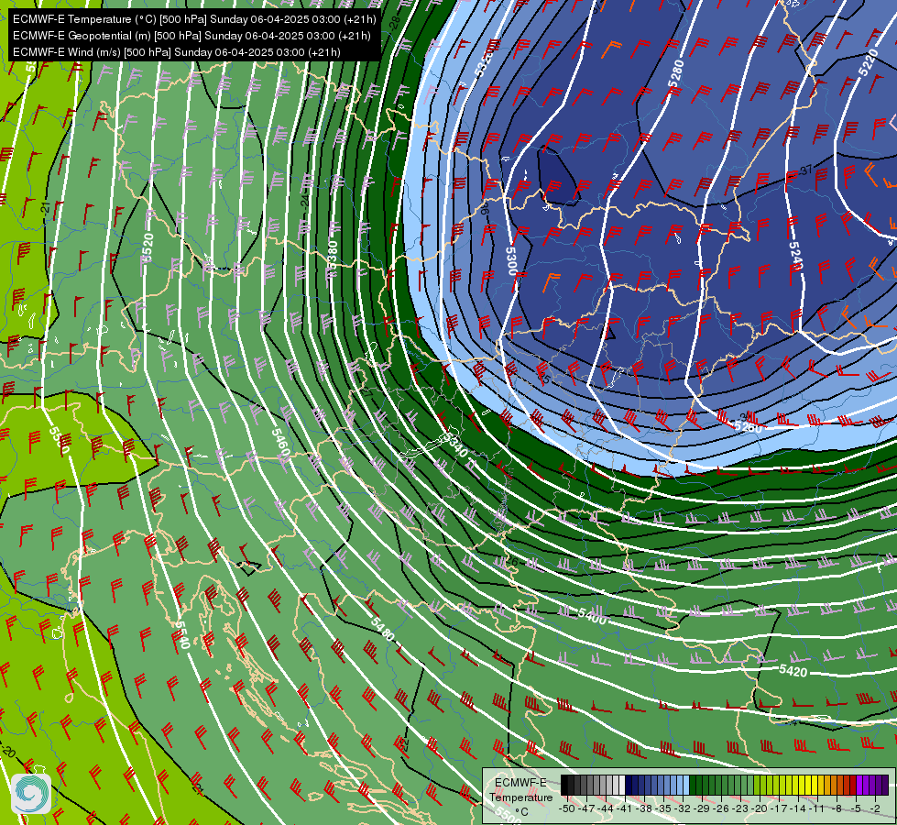Click the 5380 geopotential contour label
Screen dimensions: 897x825
tap(332, 255)
